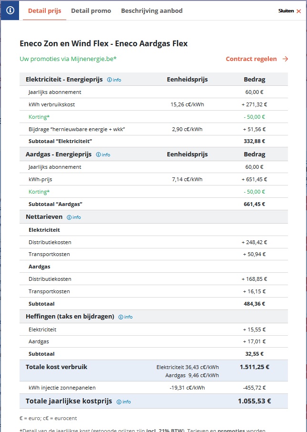Click the kWh-prijs label under Aardgas
The image size is (307, 432).
[40, 179]
